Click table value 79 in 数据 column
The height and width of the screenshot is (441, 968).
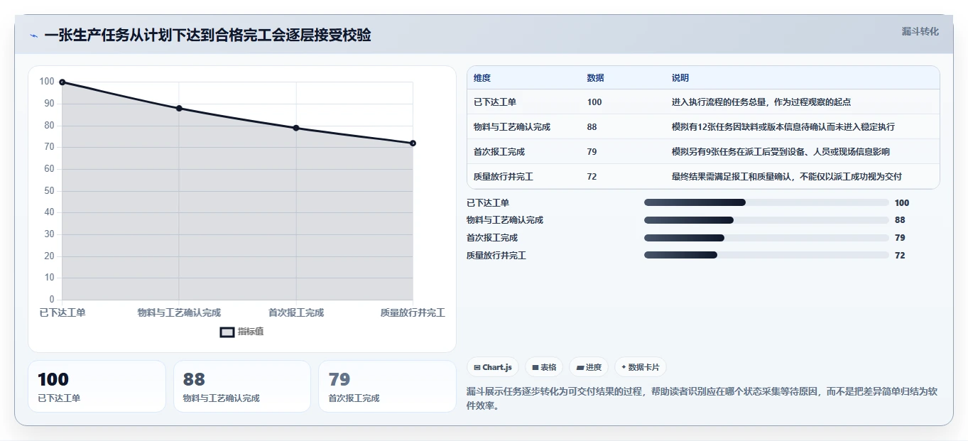(x=592, y=152)
